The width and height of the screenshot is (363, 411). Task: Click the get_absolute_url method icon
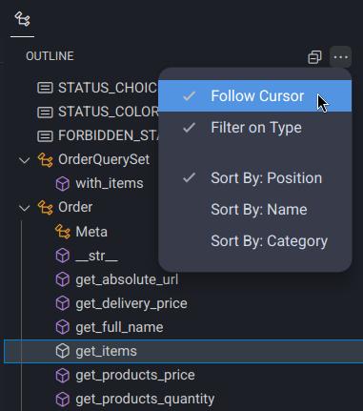click(x=63, y=279)
